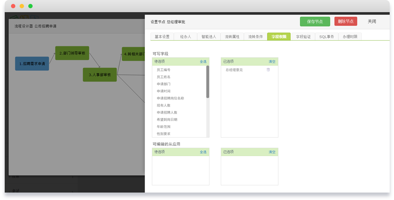
Task: Click 全选 in the 可写字段 section
Action: point(203,62)
